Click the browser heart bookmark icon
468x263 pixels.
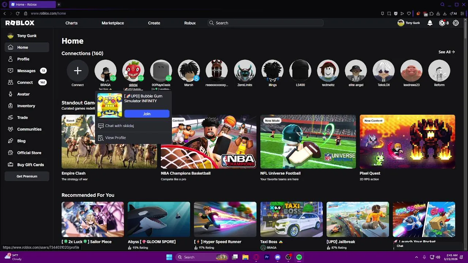(x=409, y=14)
